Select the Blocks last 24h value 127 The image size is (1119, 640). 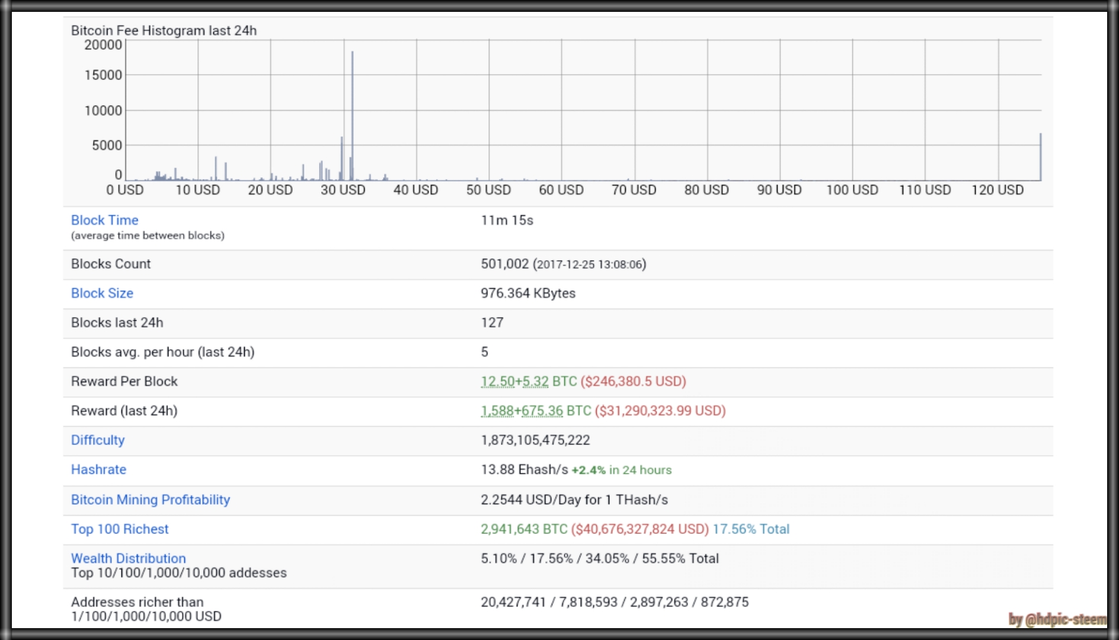(492, 322)
